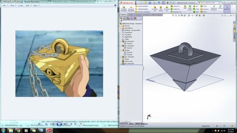Click the Photo Viewer actual size button
Viewport: 237px width, 133px height.
(x=46, y=124)
